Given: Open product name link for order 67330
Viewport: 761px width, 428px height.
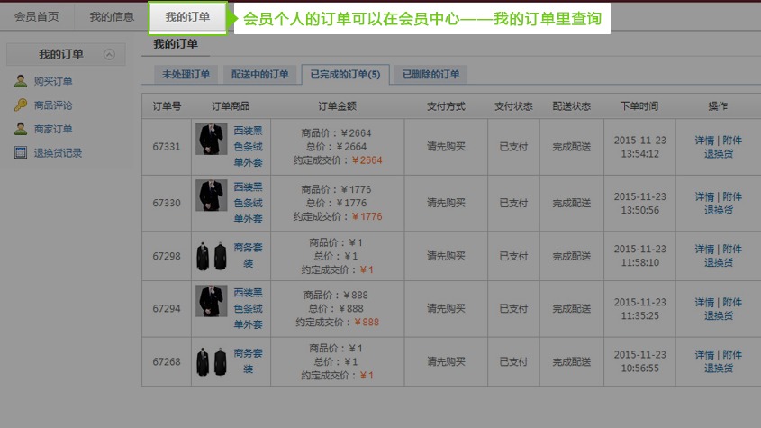Looking at the screenshot, I should point(248,203).
